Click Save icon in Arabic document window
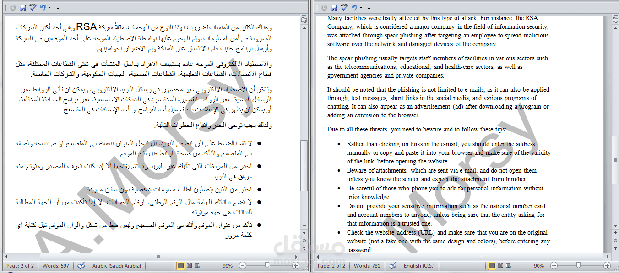The image size is (619, 273). pos(23,8)
